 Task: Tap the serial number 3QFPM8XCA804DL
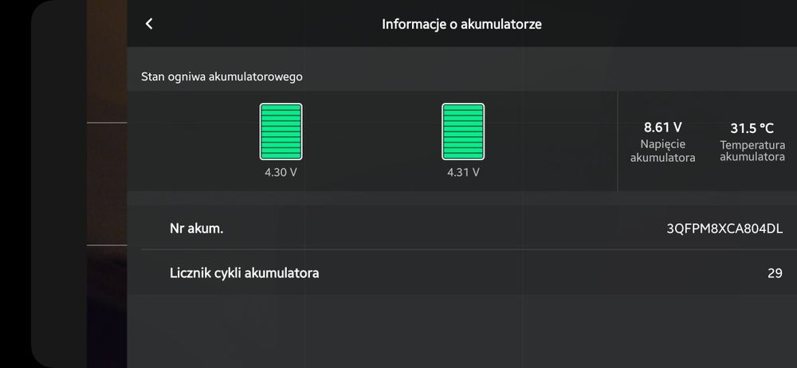coord(724,229)
